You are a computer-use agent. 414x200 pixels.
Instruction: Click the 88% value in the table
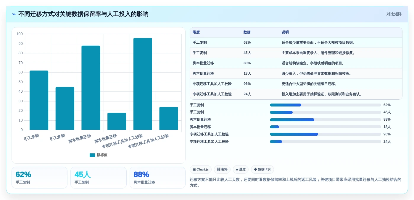[x=247, y=63]
